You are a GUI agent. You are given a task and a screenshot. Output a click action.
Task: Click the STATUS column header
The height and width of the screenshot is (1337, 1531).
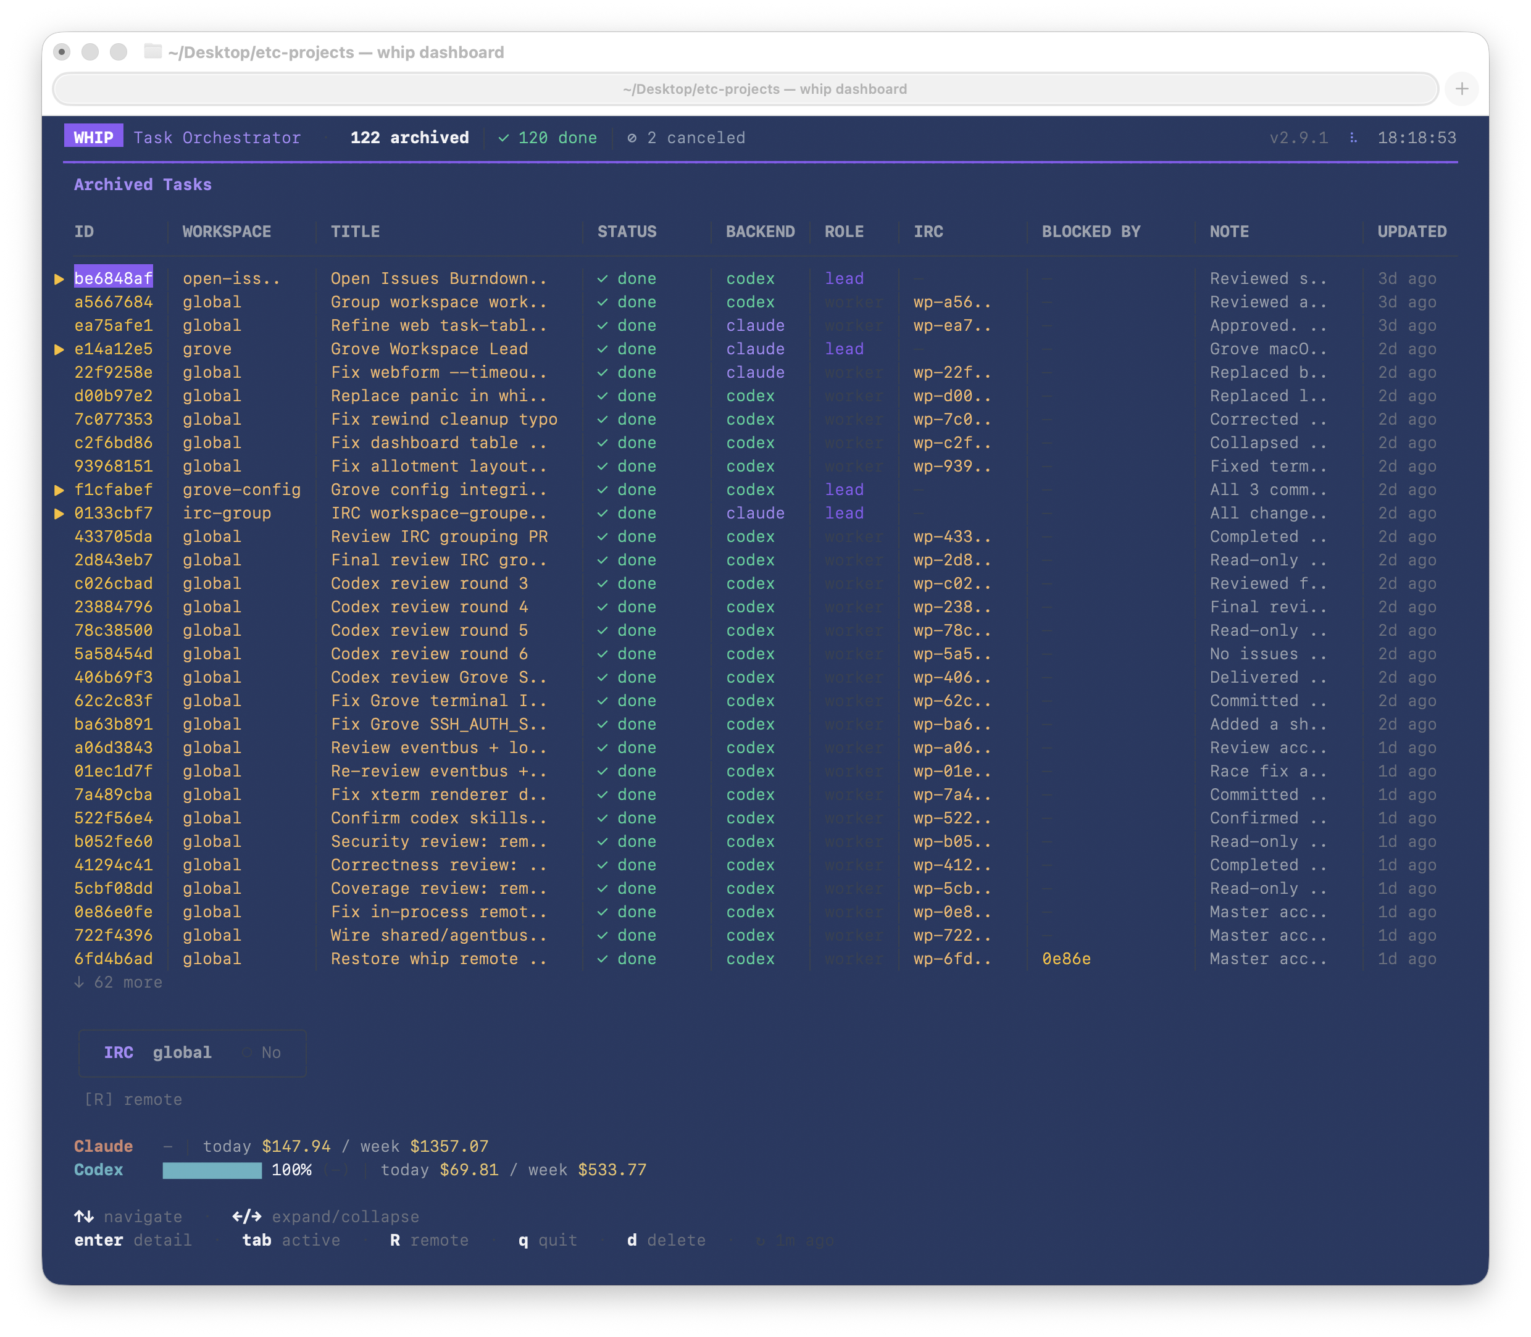click(x=627, y=232)
